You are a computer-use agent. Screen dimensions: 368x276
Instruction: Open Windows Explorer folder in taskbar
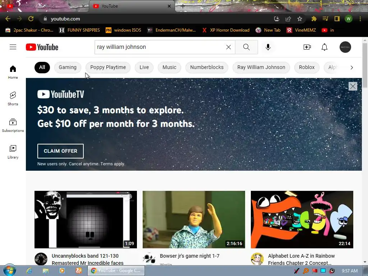tap(46, 271)
